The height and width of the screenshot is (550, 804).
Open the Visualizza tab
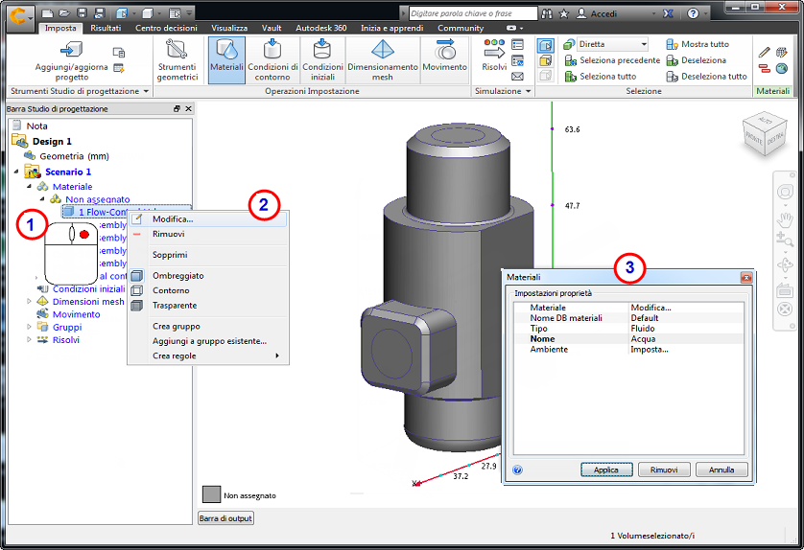tap(229, 28)
